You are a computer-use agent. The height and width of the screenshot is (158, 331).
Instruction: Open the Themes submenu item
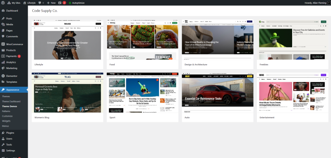(x=6, y=96)
